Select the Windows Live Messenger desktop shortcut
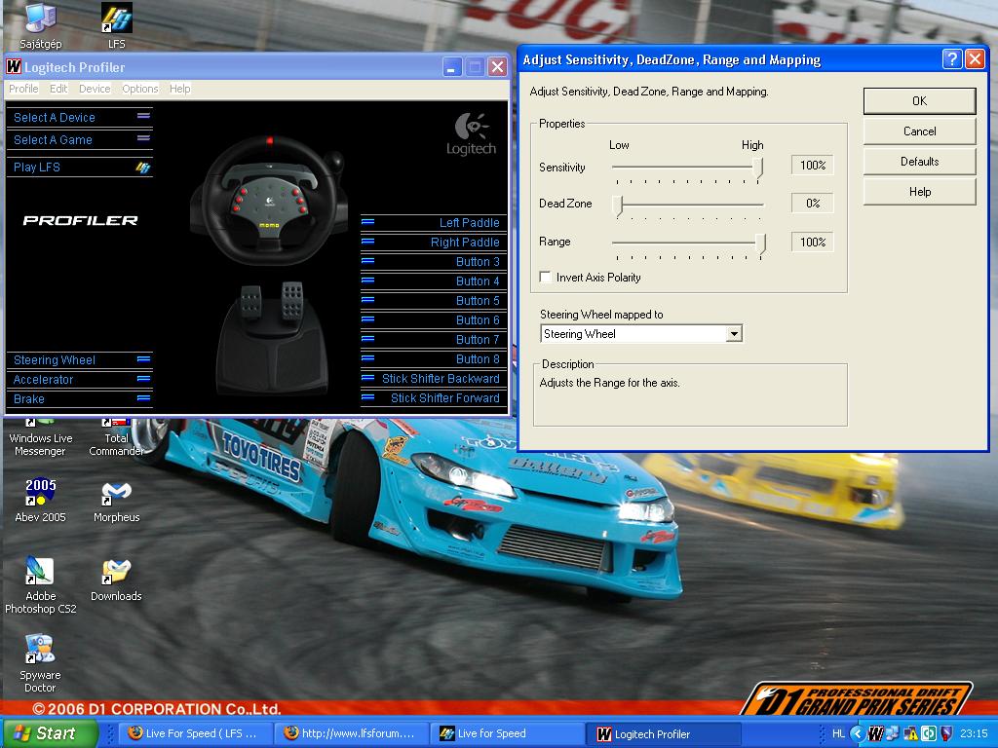The height and width of the screenshot is (748, 998). click(40, 437)
